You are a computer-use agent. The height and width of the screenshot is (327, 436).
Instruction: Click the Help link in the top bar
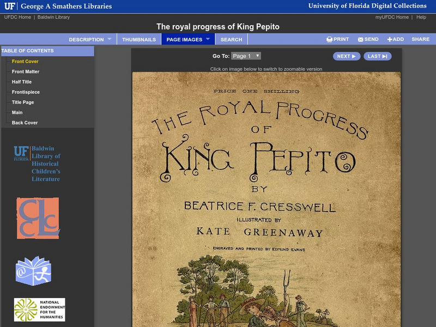click(x=420, y=17)
